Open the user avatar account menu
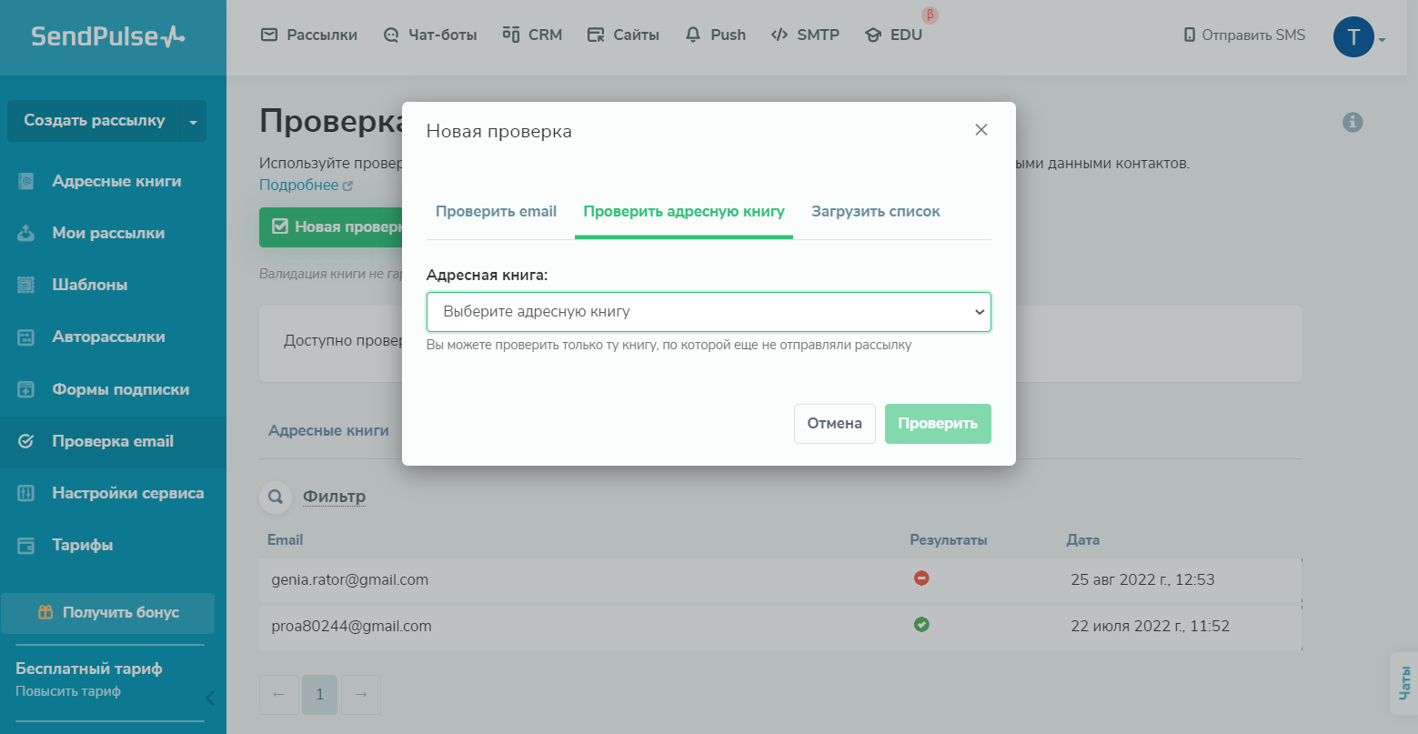The image size is (1418, 734). (x=1354, y=37)
